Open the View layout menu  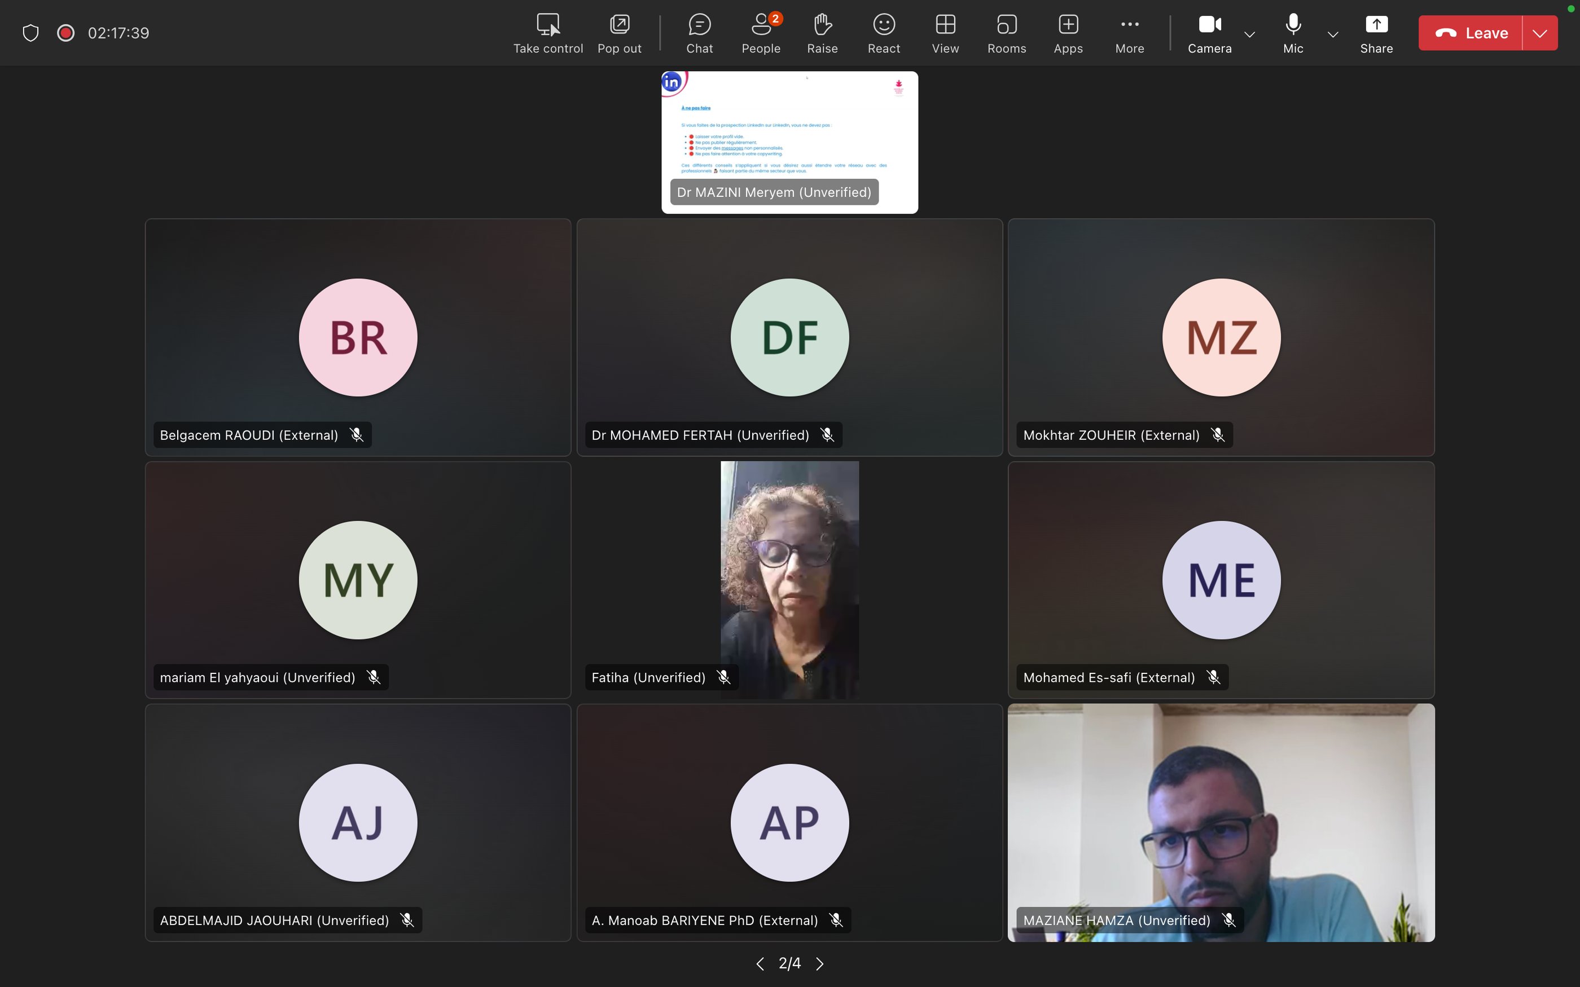click(945, 33)
